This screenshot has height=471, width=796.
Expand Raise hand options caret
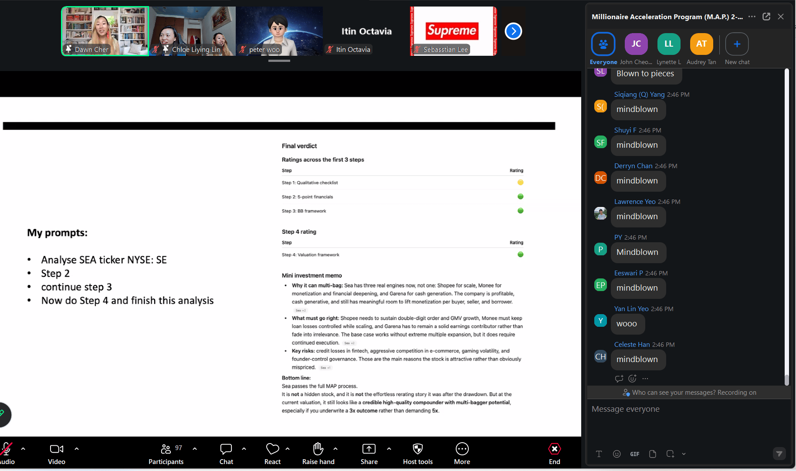[335, 448]
